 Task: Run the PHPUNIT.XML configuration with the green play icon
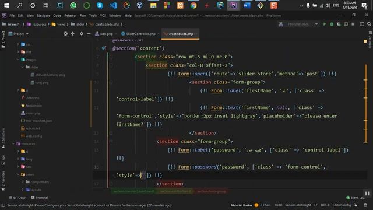coord(325,24)
